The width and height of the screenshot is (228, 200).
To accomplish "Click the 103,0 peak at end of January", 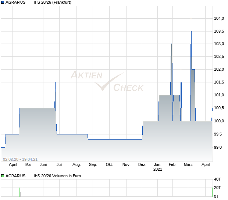I will 172,44.
